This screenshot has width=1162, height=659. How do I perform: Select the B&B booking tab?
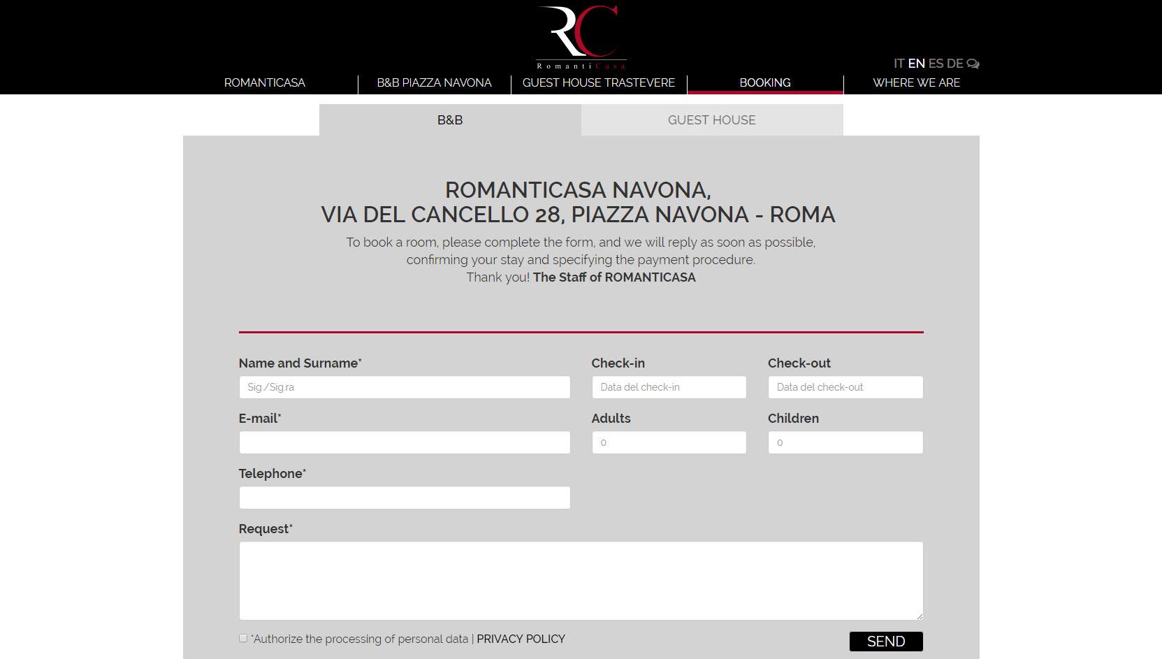pyautogui.click(x=450, y=120)
